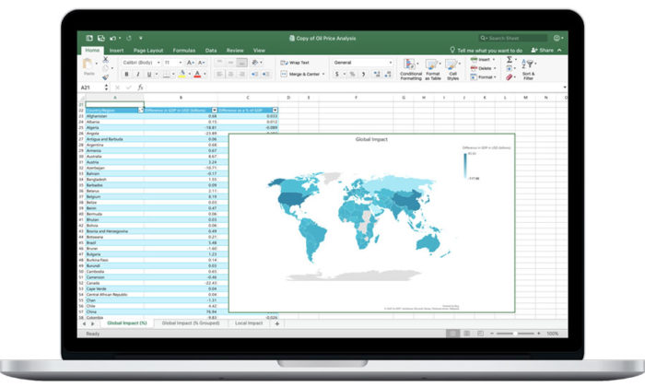The image size is (645, 387).
Task: Click the Search Sheet field
Action: (513, 39)
